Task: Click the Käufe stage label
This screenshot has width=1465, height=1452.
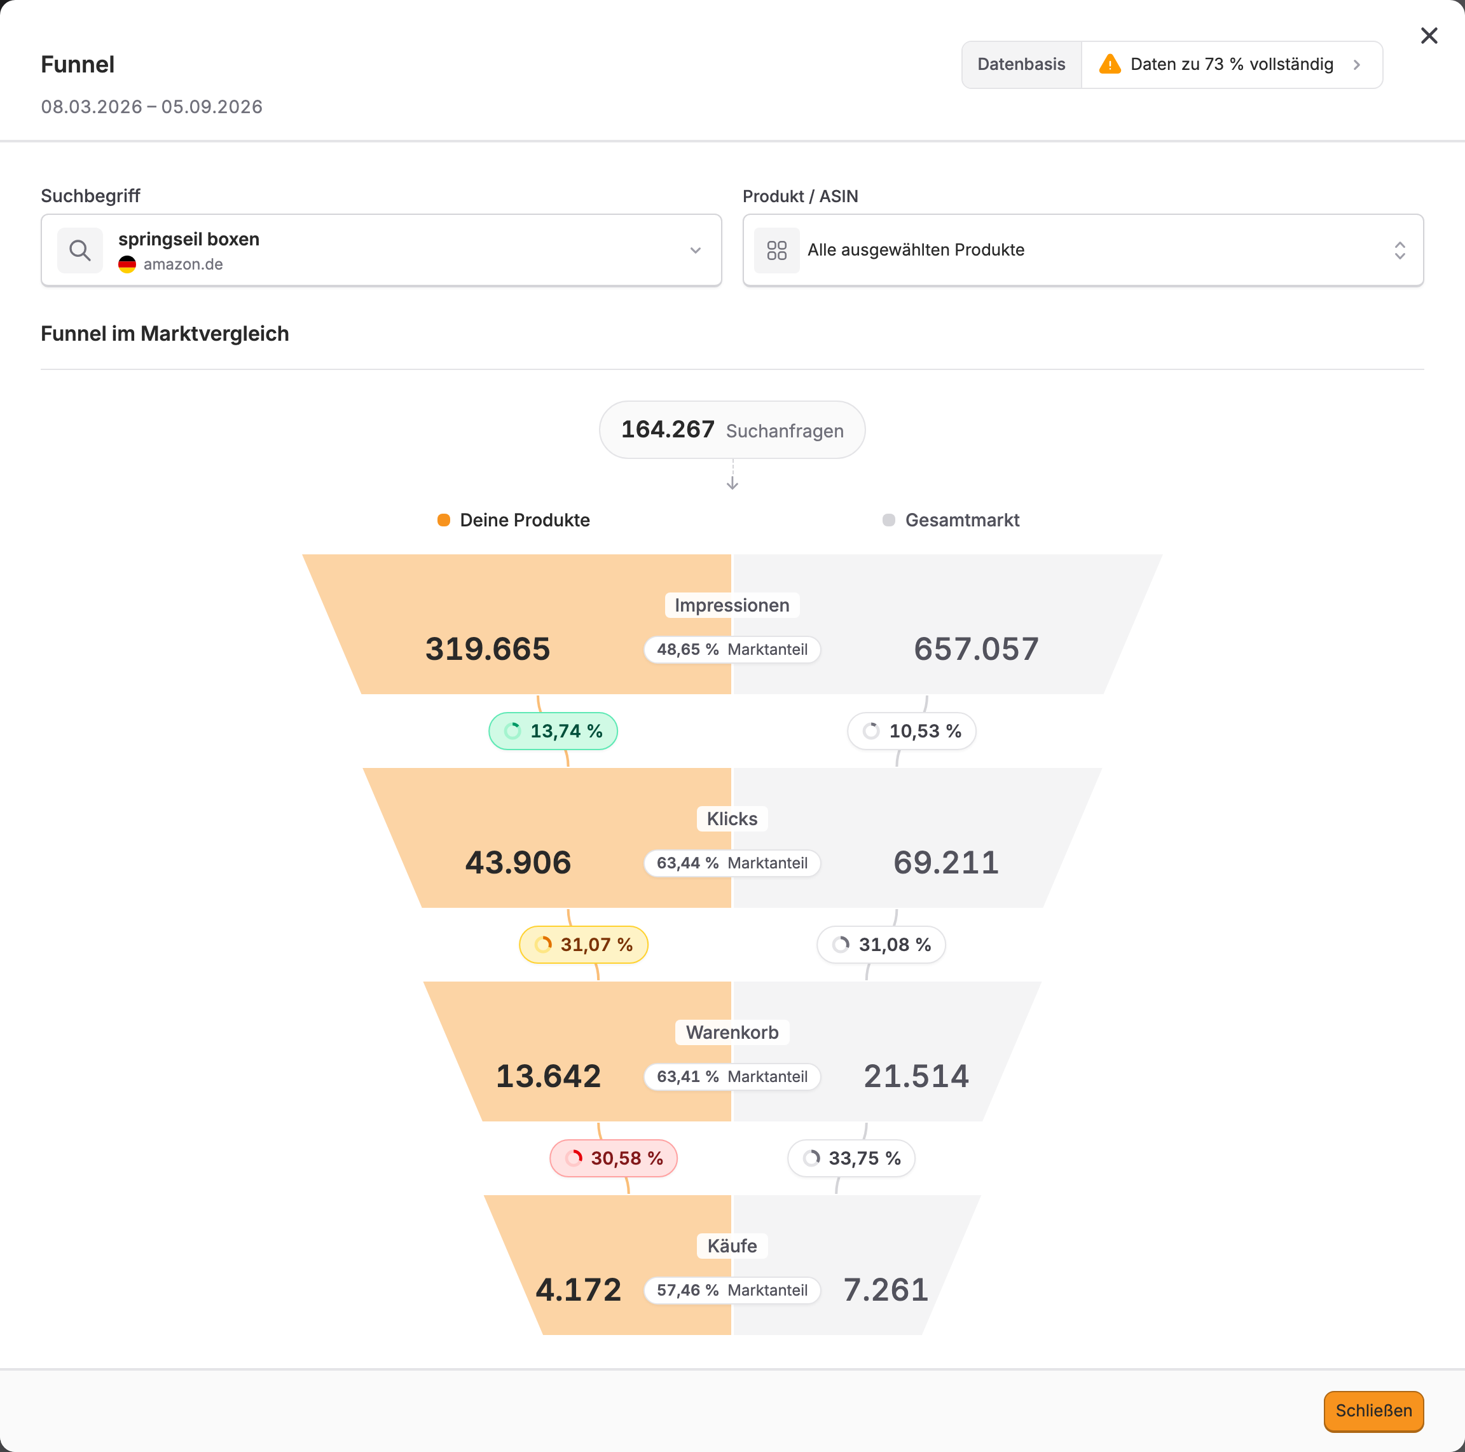Action: [x=732, y=1246]
